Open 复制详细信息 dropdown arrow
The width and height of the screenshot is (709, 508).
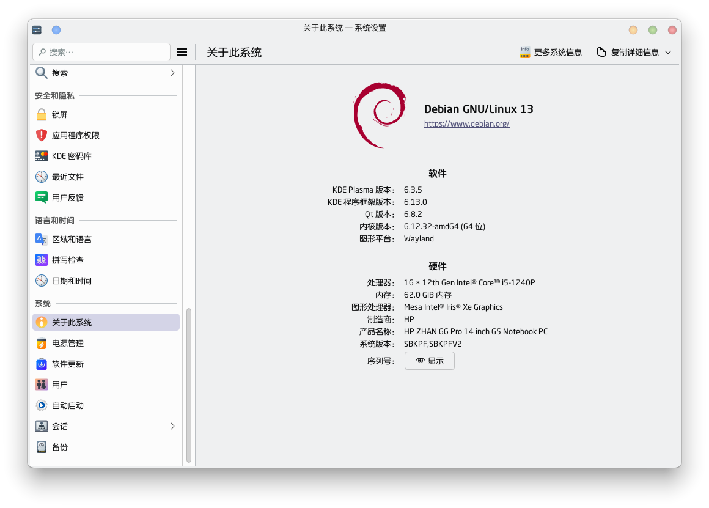pos(668,53)
